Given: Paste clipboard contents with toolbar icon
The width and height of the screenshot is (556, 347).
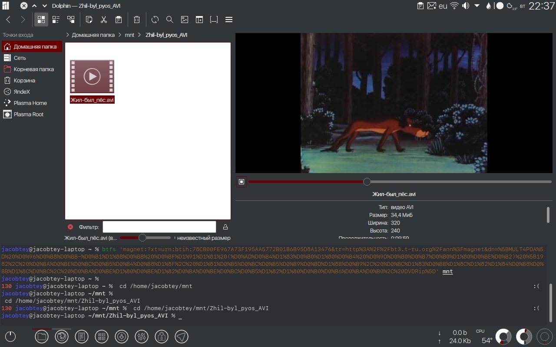Looking at the screenshot, I should [119, 20].
